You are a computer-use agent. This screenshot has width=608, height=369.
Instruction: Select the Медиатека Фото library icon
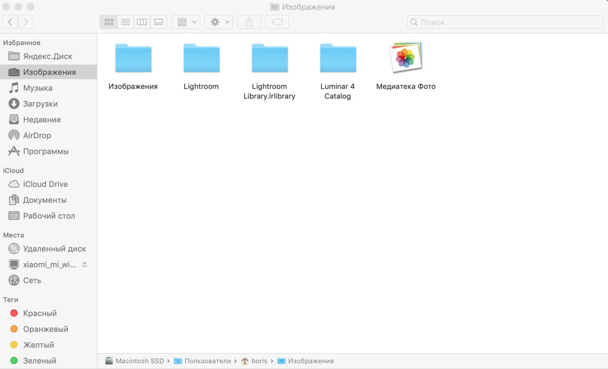click(406, 57)
